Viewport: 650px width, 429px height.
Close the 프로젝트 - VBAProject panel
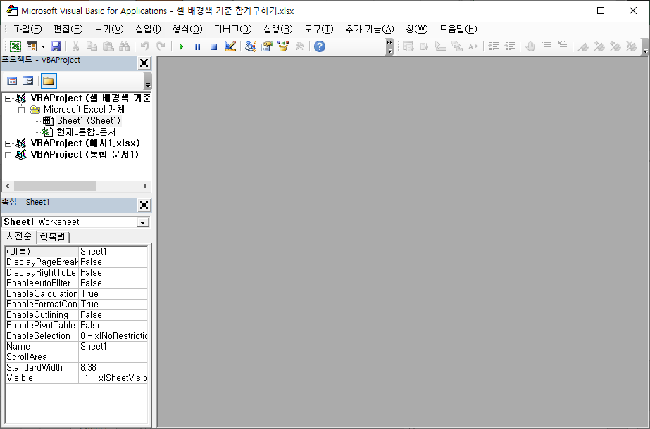(x=144, y=63)
